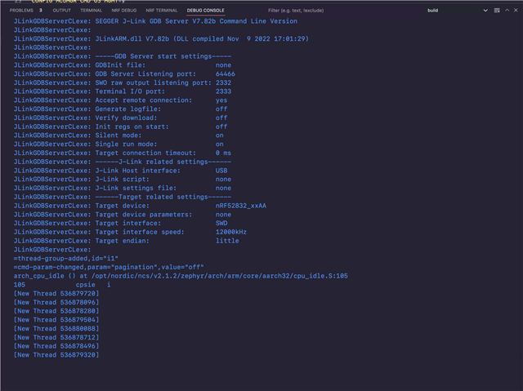Click the 'J-Link script: none' line
Viewport: 523px width, 391px height.
pos(123,180)
